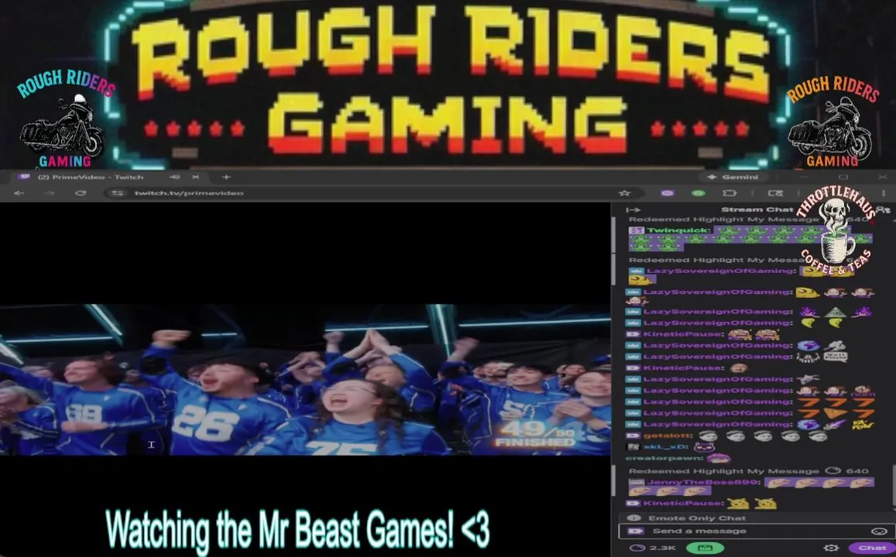Click the emote picker smiley in message box
The image size is (896, 557).
point(879,531)
